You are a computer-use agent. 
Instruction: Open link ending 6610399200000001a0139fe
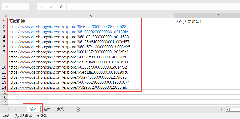point(68,32)
